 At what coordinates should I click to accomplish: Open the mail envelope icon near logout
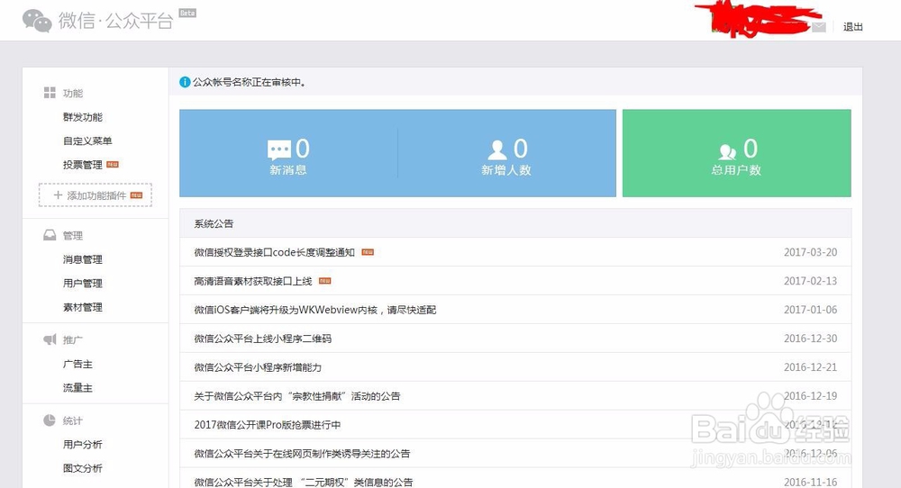(819, 27)
